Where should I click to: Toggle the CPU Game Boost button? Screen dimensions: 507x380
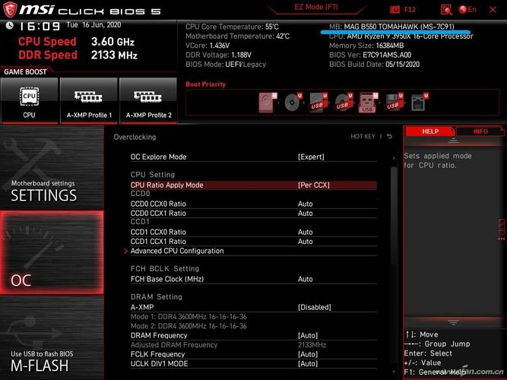pyautogui.click(x=30, y=101)
